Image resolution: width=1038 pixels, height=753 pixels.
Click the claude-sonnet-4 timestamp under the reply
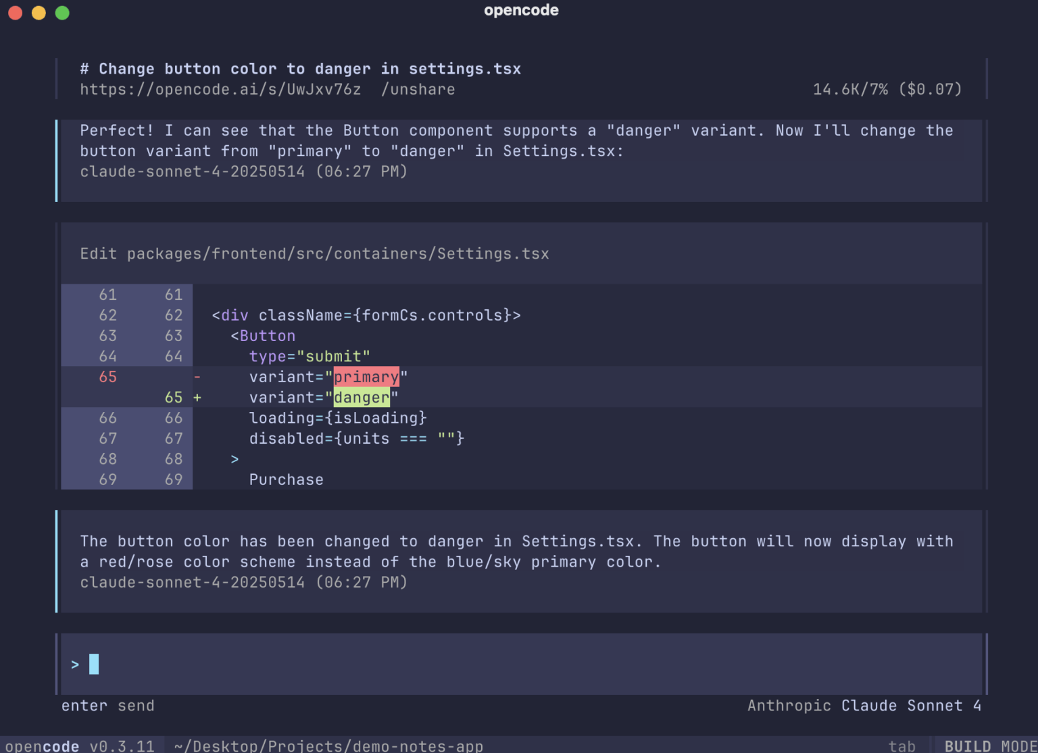pyautogui.click(x=243, y=582)
